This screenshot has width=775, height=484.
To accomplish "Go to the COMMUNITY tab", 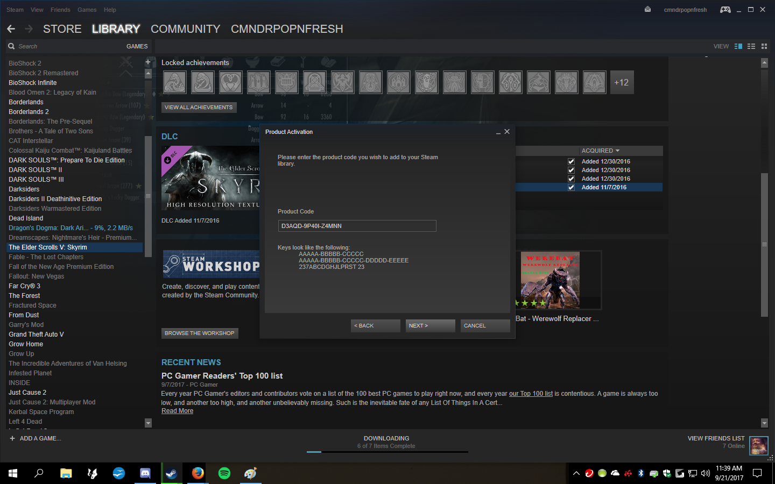I will 186,29.
